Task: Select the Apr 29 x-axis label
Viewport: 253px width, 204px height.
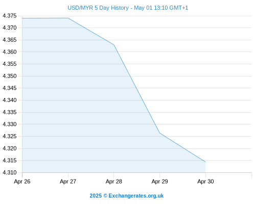Action: pyautogui.click(x=159, y=182)
